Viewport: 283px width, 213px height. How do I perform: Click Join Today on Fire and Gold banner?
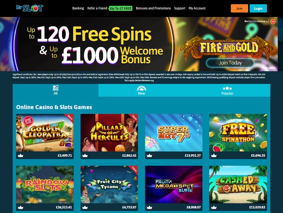(230, 63)
